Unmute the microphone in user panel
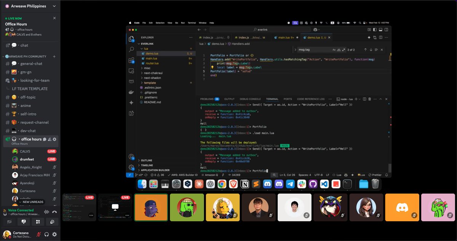457x241 pixels. 39,234
